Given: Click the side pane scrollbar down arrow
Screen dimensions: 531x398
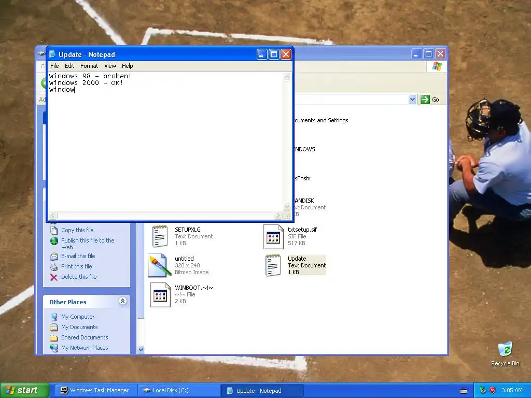Looking at the screenshot, I should click(141, 350).
